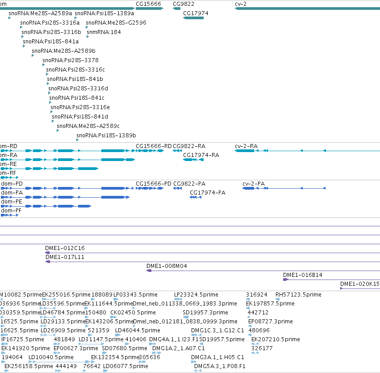Select the cv-2-PA coding sequence
Image resolution: width=380 pixels, height=373 pixels.
click(284, 188)
